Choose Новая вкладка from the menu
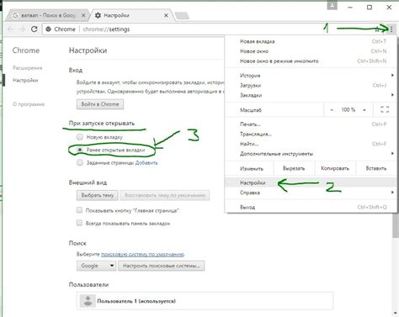 coord(311,41)
